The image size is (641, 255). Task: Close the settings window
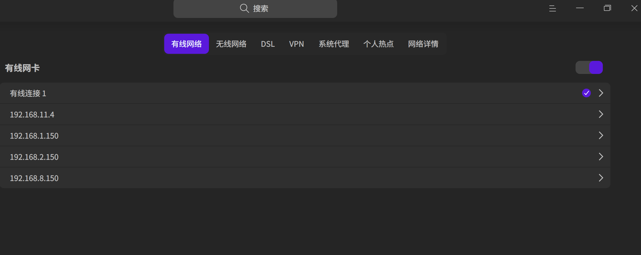pyautogui.click(x=634, y=8)
